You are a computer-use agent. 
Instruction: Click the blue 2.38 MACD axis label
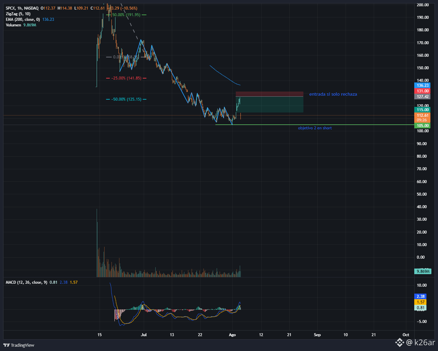pos(420,297)
